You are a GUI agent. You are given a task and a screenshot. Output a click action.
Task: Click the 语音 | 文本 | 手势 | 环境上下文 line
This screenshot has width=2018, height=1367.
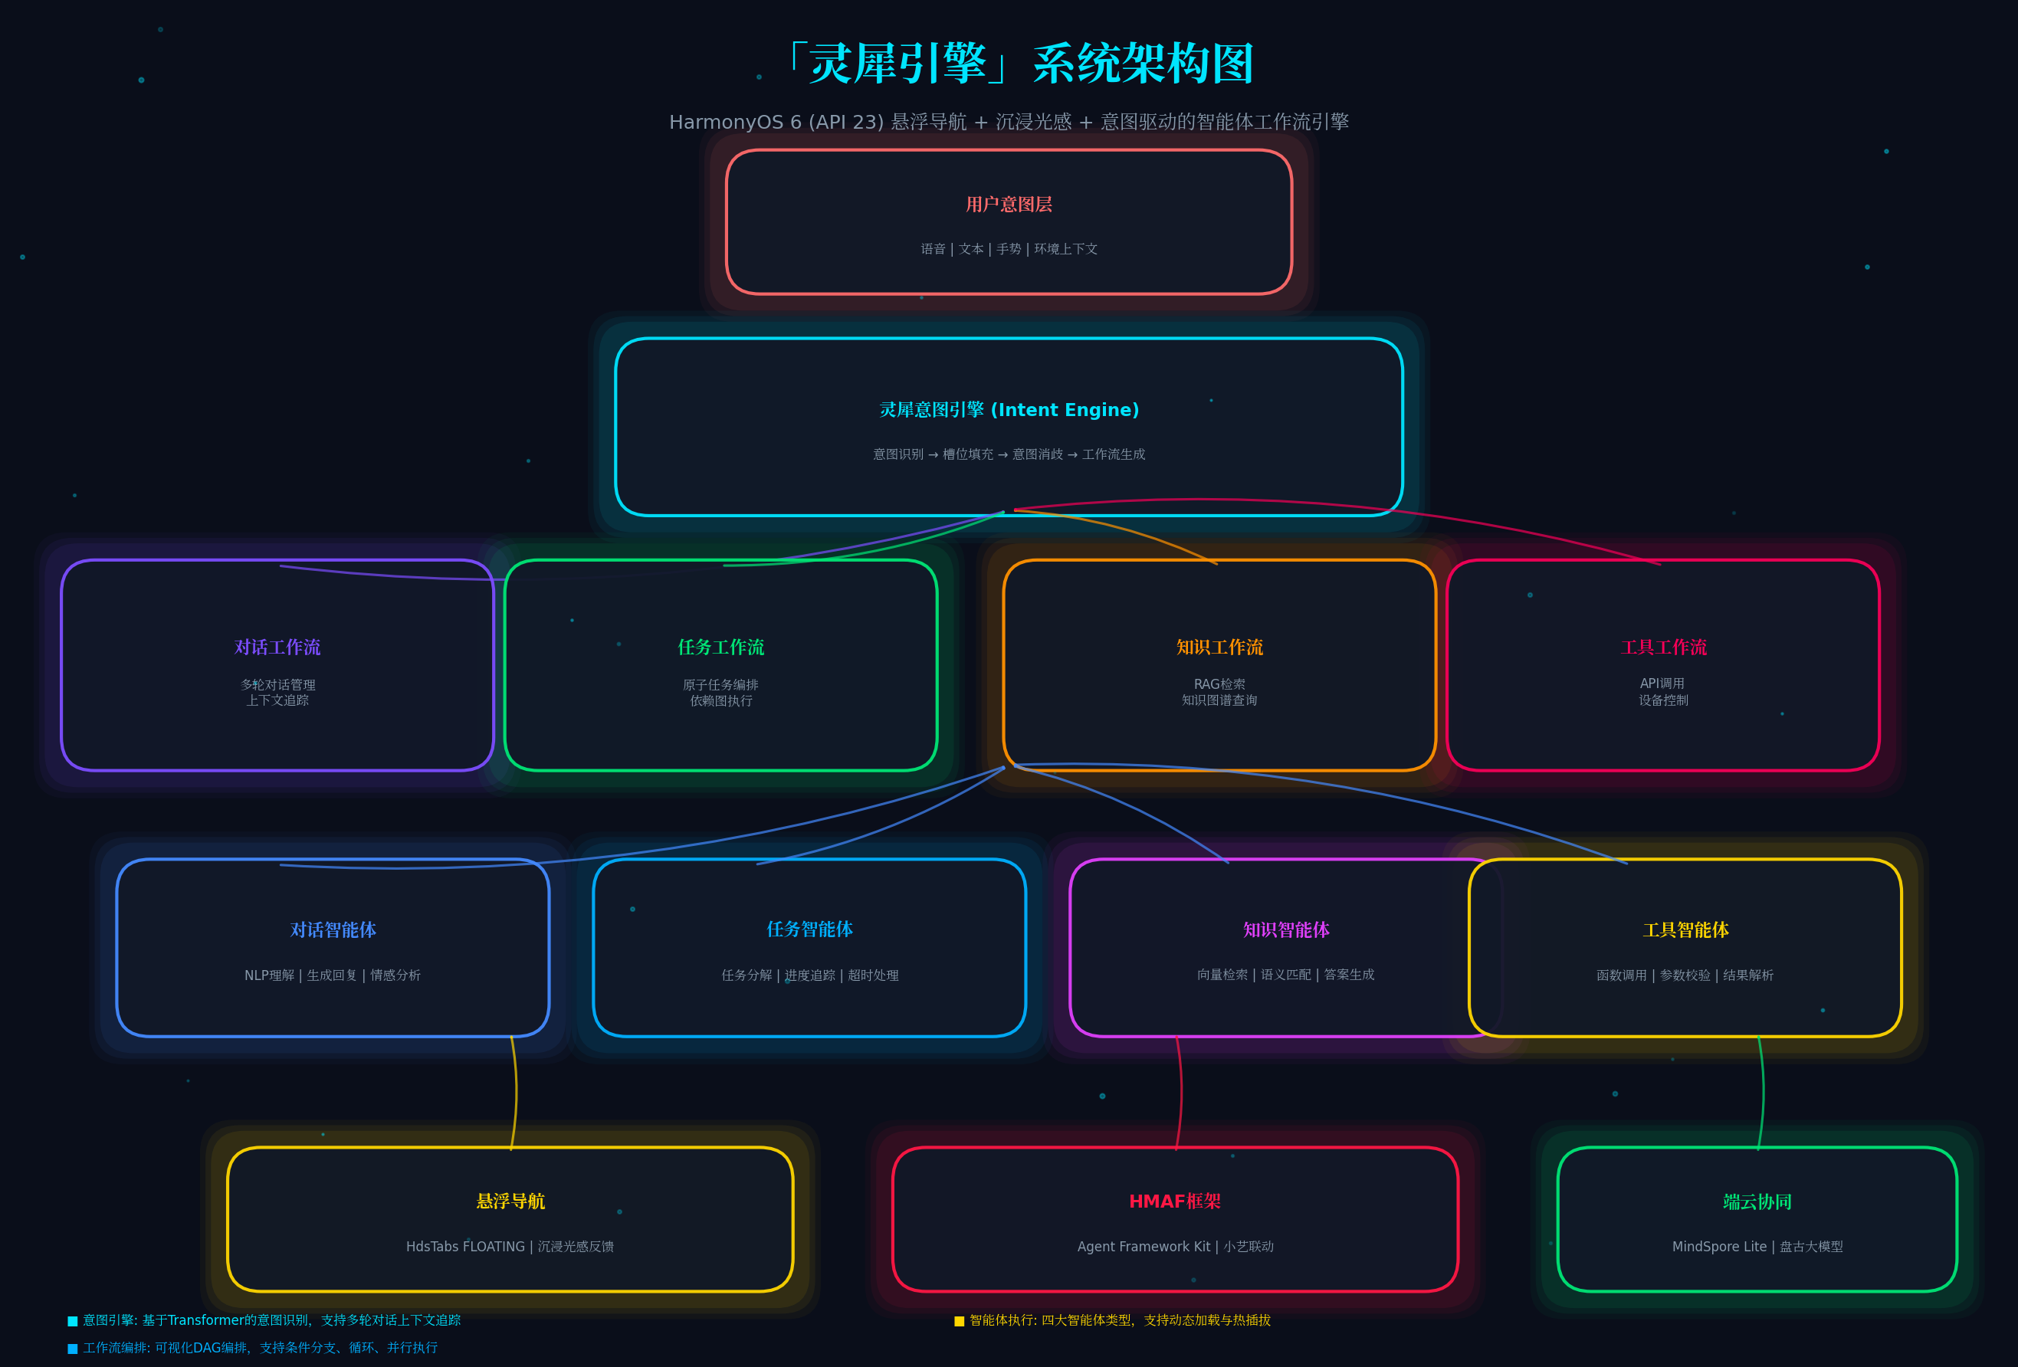tap(1009, 249)
